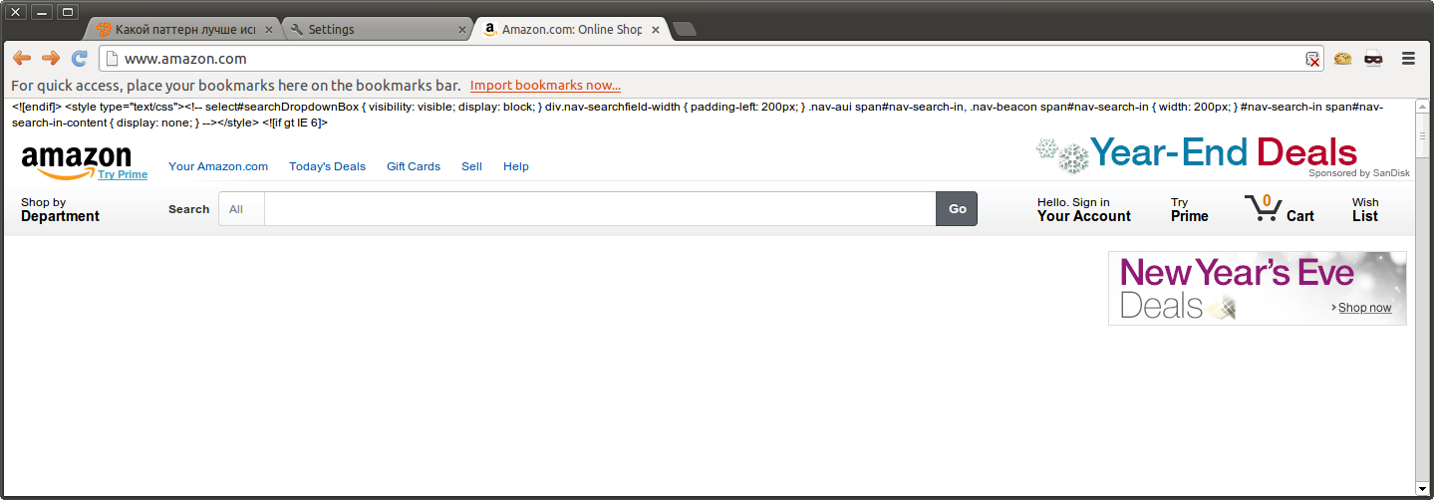Click the Sell link
Image resolution: width=1434 pixels, height=500 pixels.
(471, 166)
